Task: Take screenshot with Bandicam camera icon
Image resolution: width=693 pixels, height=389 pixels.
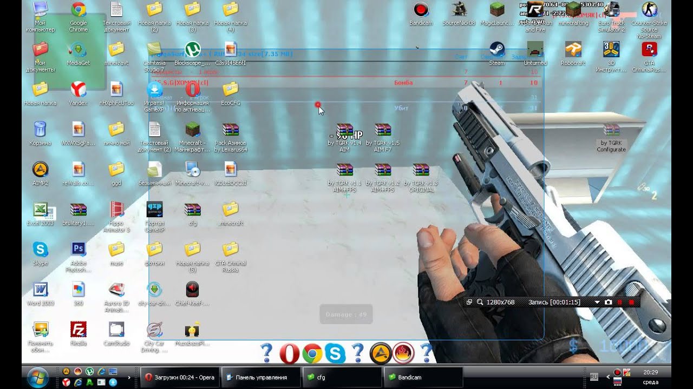Action: (x=608, y=302)
